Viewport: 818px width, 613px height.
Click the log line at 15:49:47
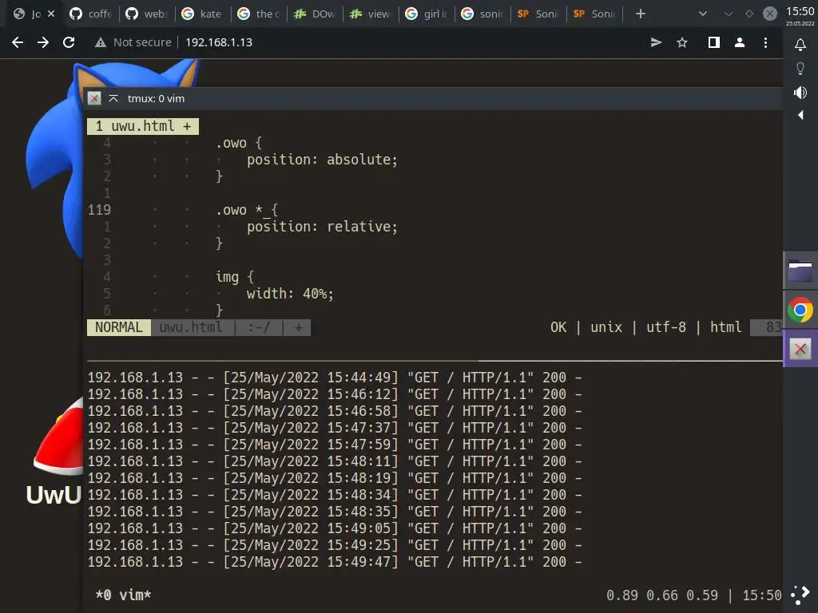coord(335,562)
